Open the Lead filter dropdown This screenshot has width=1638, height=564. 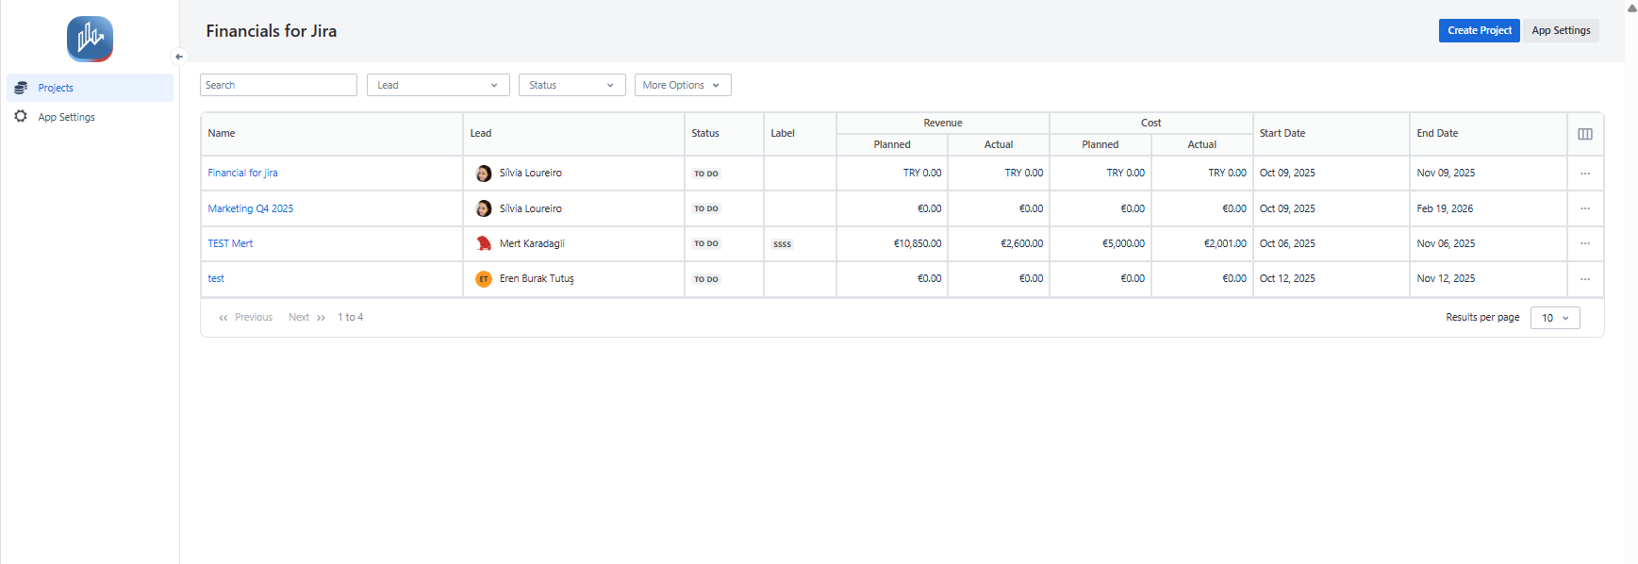(x=438, y=85)
